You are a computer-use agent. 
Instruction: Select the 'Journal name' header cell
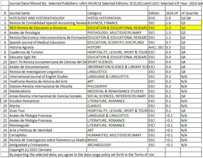pyautogui.click(x=48, y=13)
